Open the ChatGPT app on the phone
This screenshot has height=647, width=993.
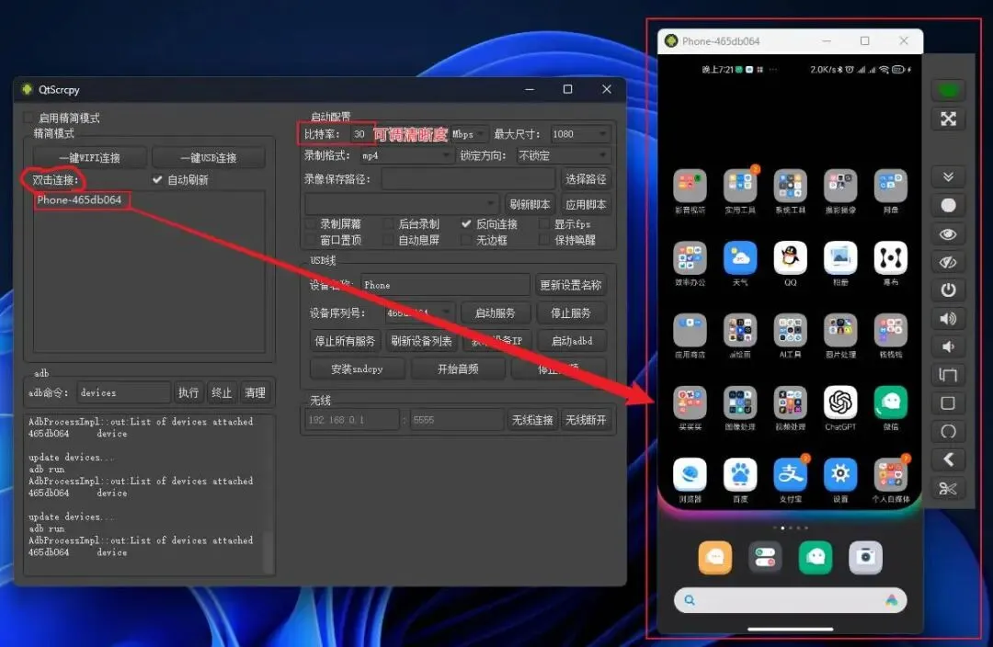point(840,402)
